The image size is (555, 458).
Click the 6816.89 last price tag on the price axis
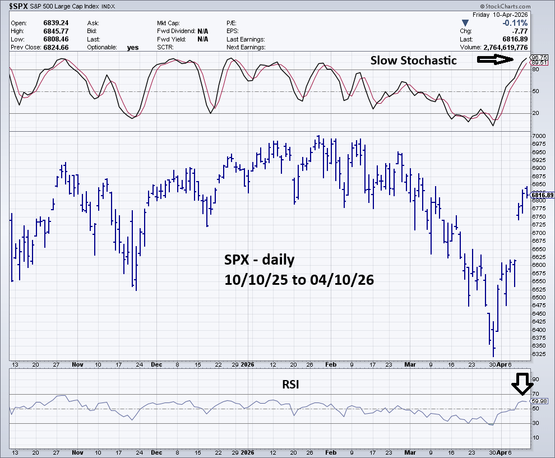point(543,195)
